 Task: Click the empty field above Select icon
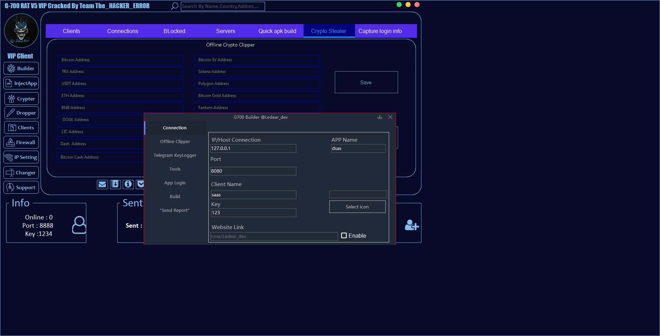pyautogui.click(x=358, y=194)
